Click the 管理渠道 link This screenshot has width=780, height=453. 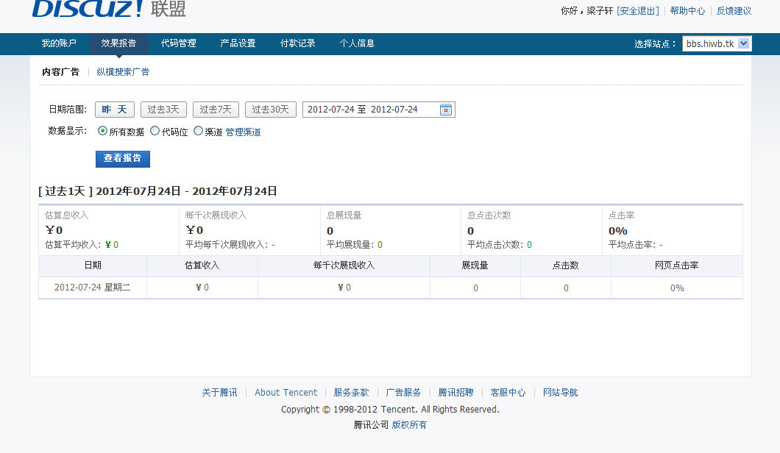[x=243, y=132]
